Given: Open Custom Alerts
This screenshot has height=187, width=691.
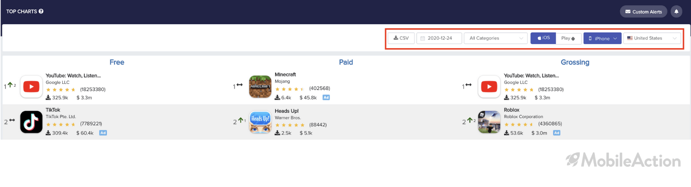Looking at the screenshot, I should [x=643, y=12].
